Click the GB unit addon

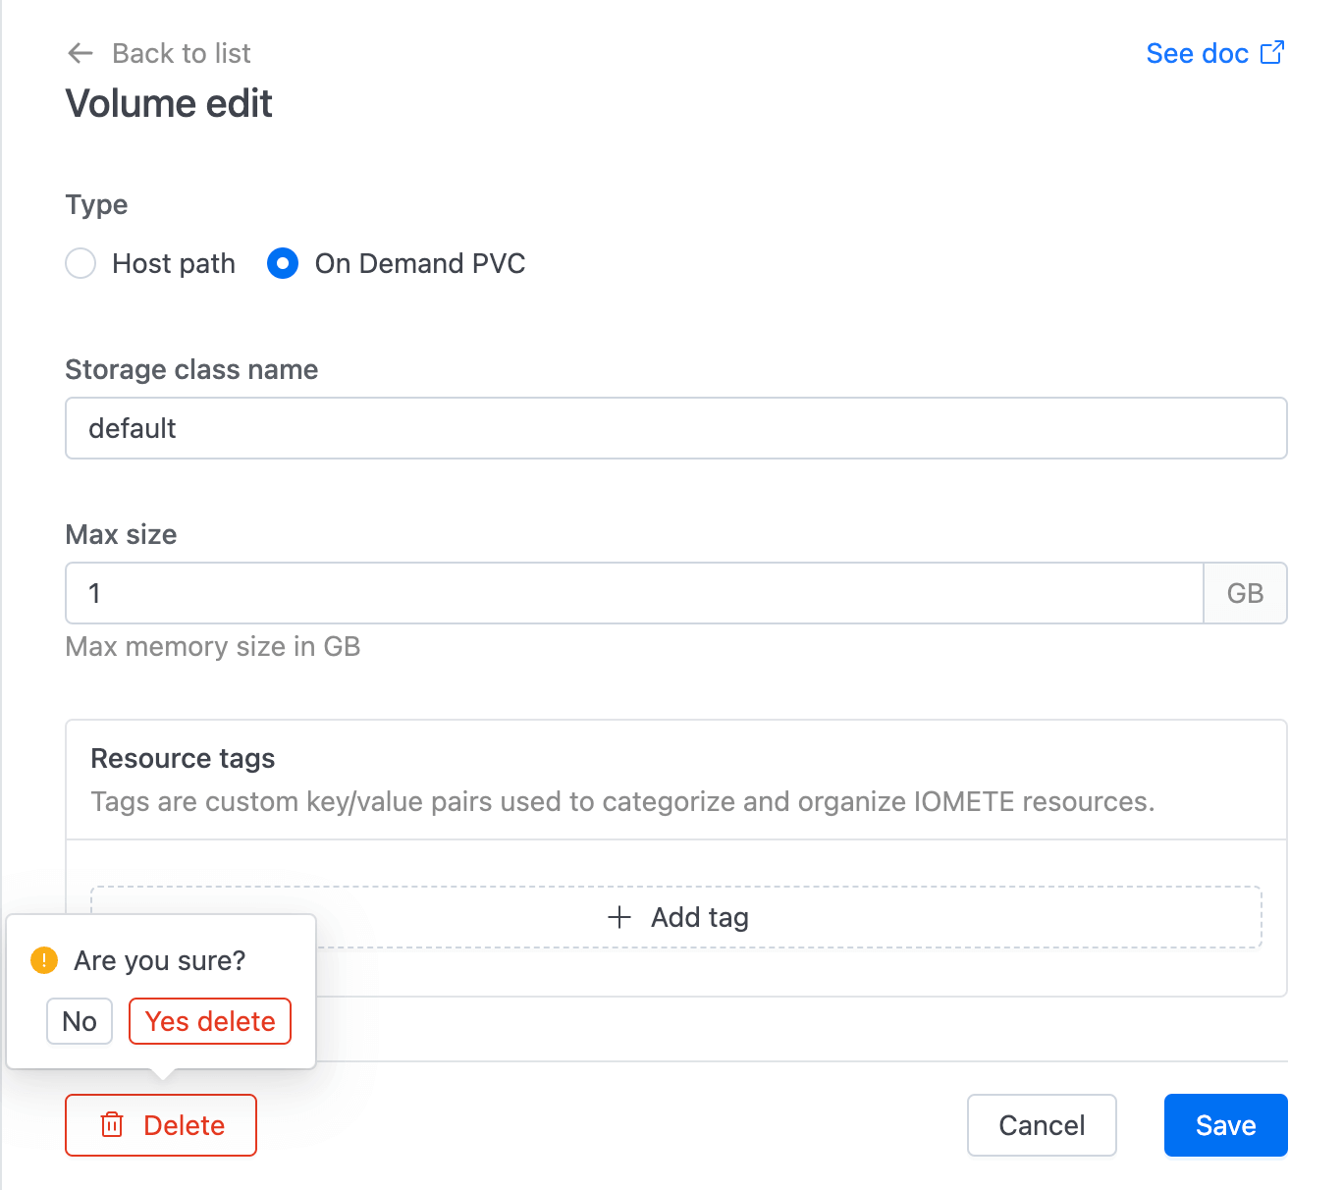coord(1245,593)
